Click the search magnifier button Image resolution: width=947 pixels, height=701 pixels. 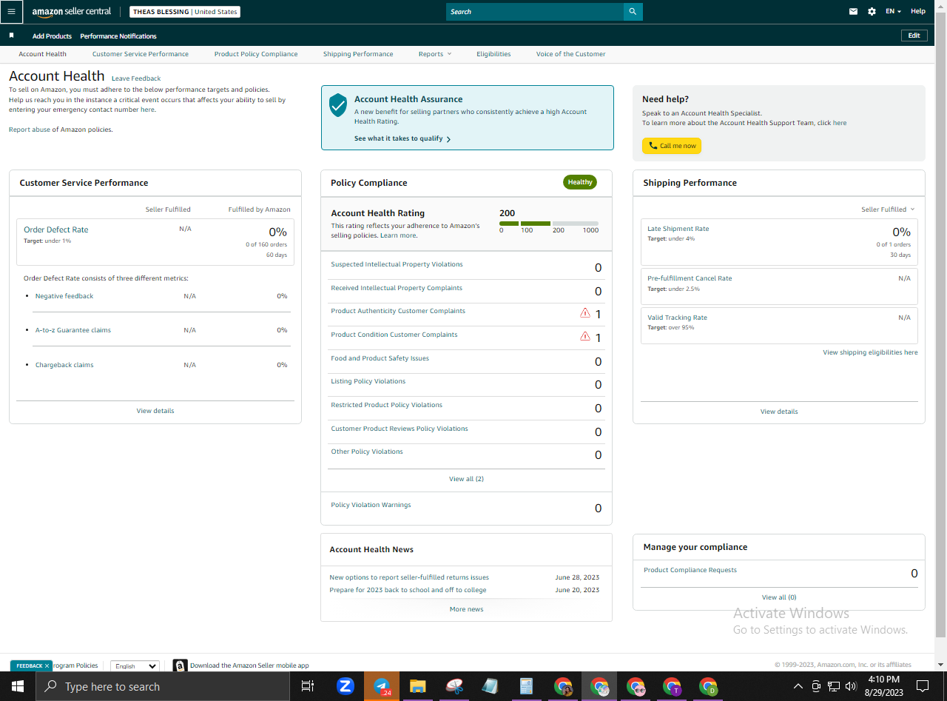tap(633, 12)
